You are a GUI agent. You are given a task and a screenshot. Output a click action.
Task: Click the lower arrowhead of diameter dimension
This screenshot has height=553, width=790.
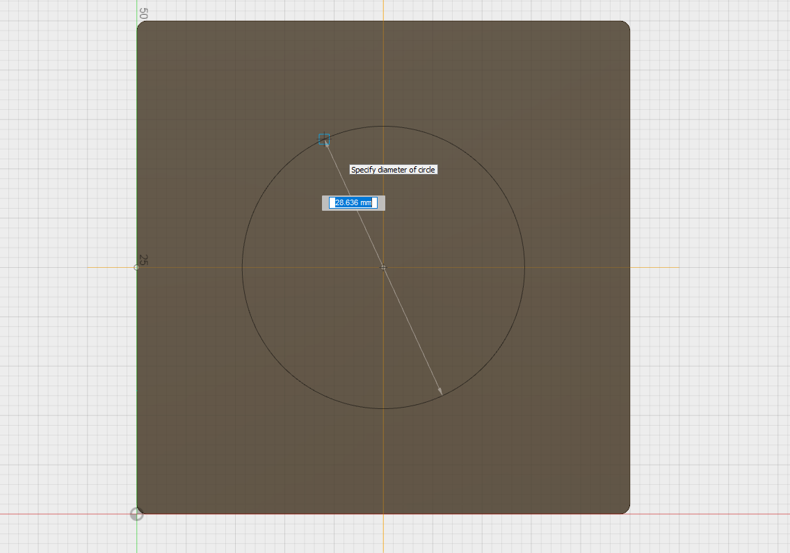440,391
